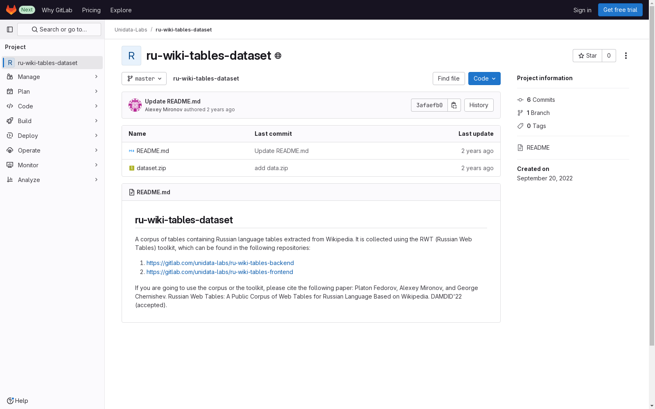Click the dataset.zip archive file icon
Image resolution: width=655 pixels, height=409 pixels.
tap(131, 168)
